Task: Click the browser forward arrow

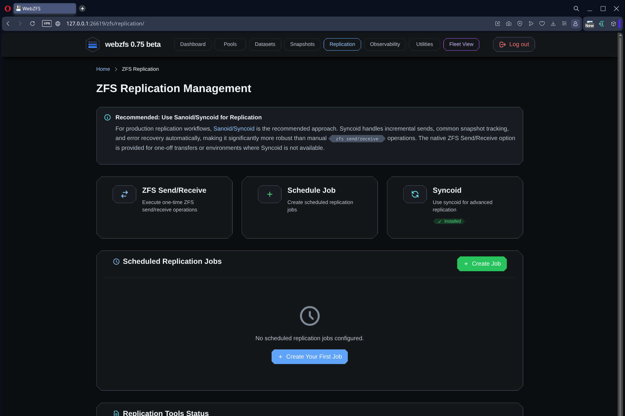Action: coord(20,24)
